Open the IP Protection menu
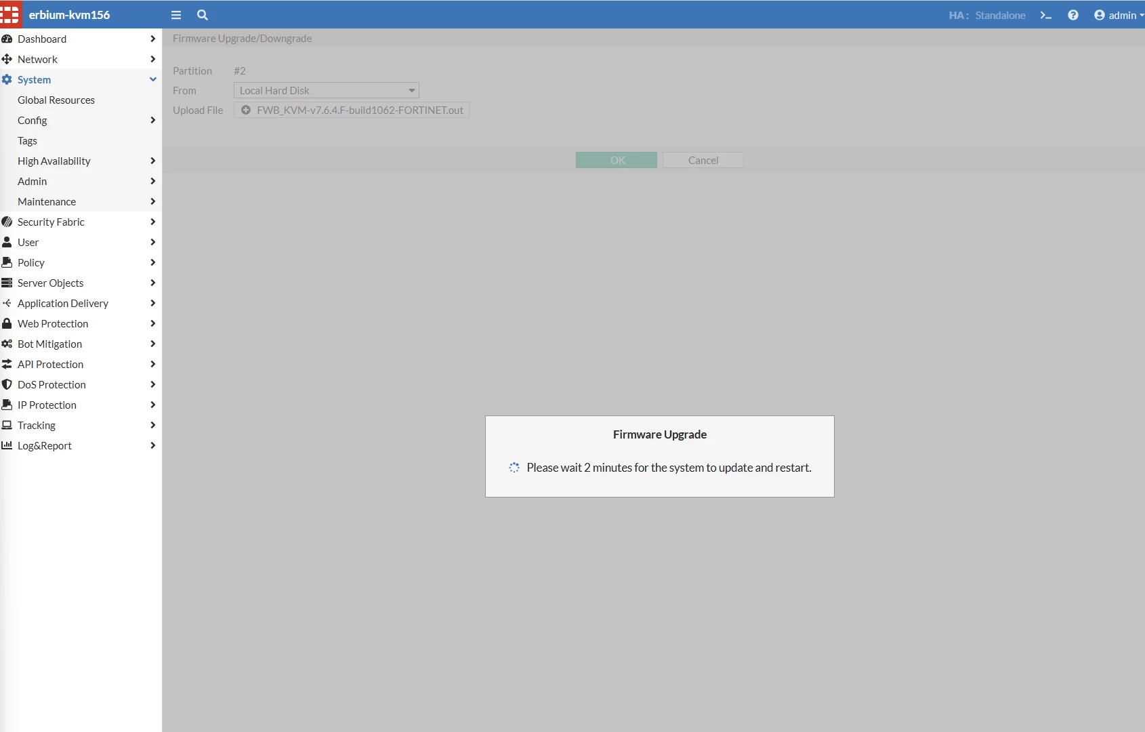Viewport: 1145px width, 732px height. pos(81,405)
